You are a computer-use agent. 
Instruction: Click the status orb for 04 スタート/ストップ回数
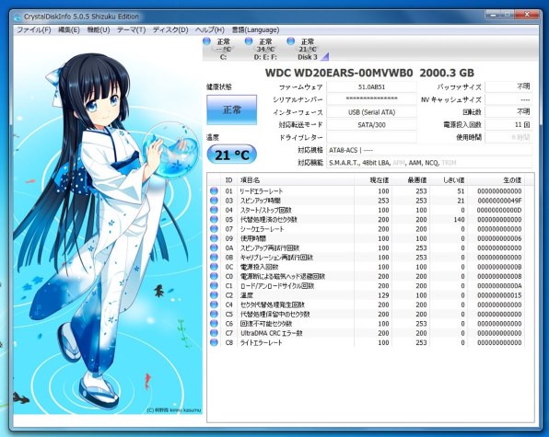pos(214,210)
